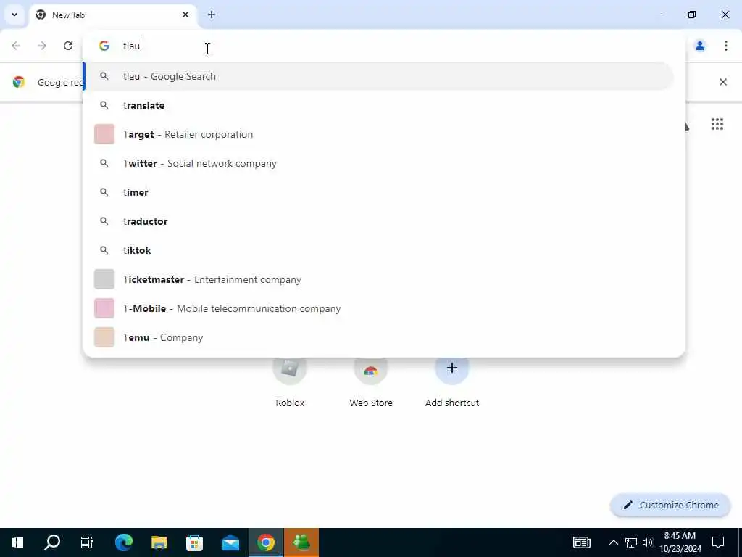Image resolution: width=742 pixels, height=557 pixels.
Task: Open clock showing 8:45 AM
Action: pyautogui.click(x=680, y=542)
